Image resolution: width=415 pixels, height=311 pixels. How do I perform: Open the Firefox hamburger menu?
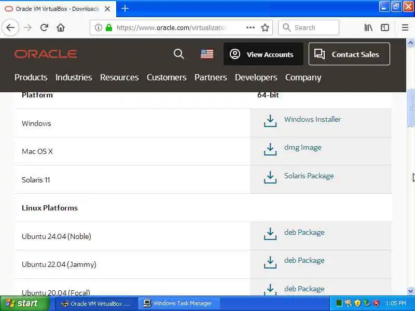point(405,27)
